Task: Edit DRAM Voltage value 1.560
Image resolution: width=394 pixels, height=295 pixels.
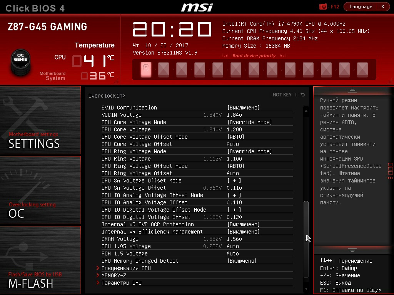Action: point(234,239)
